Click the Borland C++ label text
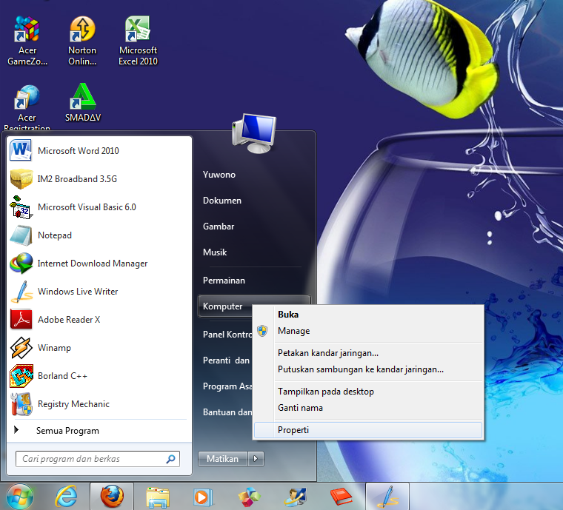The image size is (563, 510). click(x=62, y=376)
